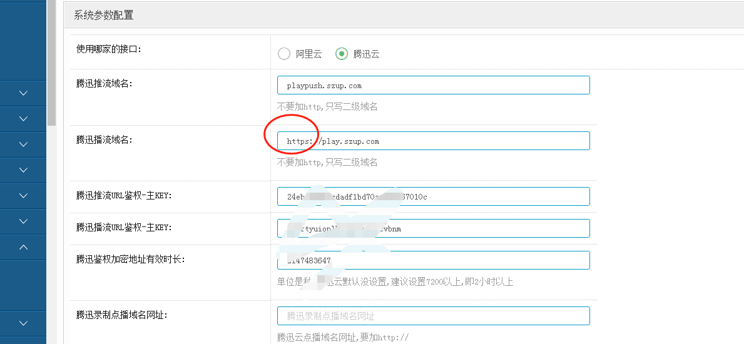Select the 腾迅云 radio button
744x344 pixels.
pos(342,54)
